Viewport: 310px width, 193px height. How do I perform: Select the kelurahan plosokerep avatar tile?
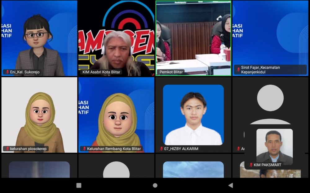39,114
